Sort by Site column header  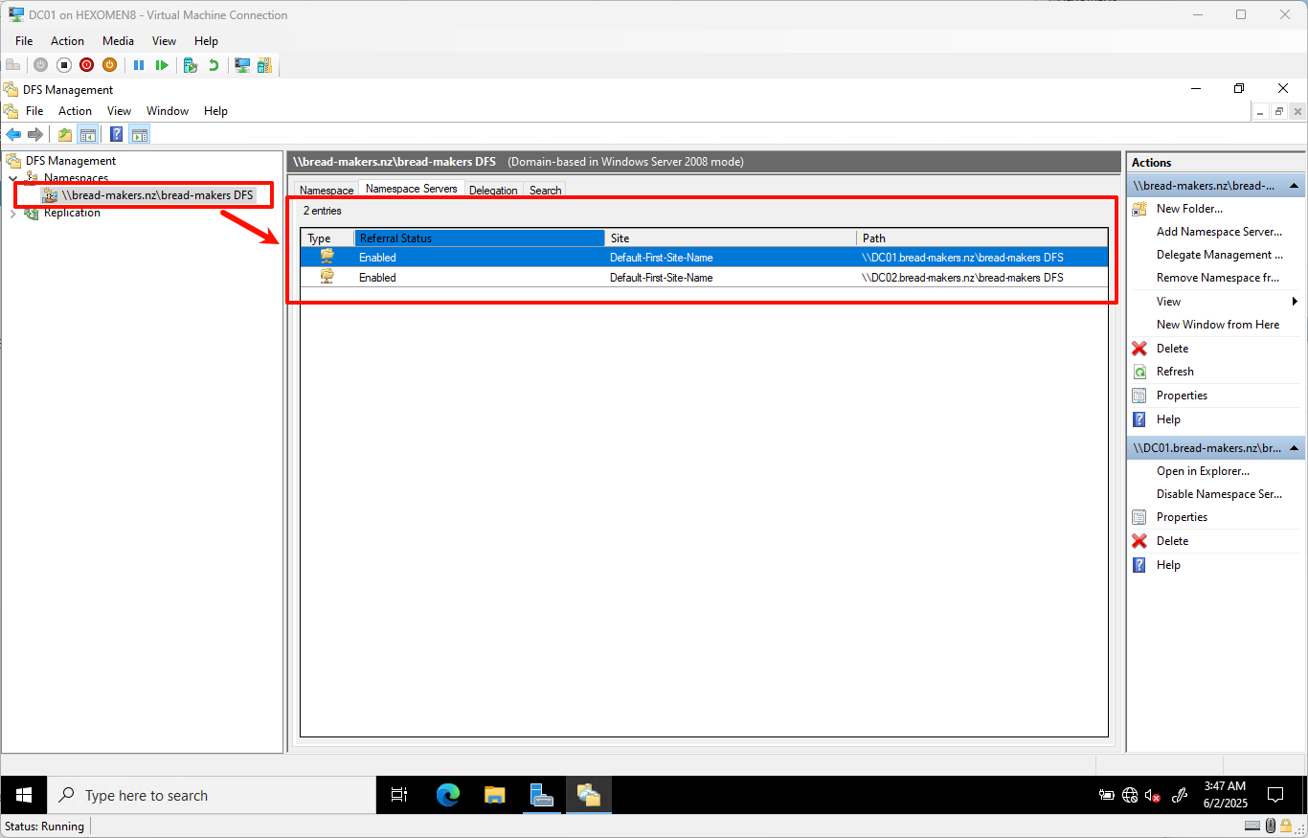point(731,238)
